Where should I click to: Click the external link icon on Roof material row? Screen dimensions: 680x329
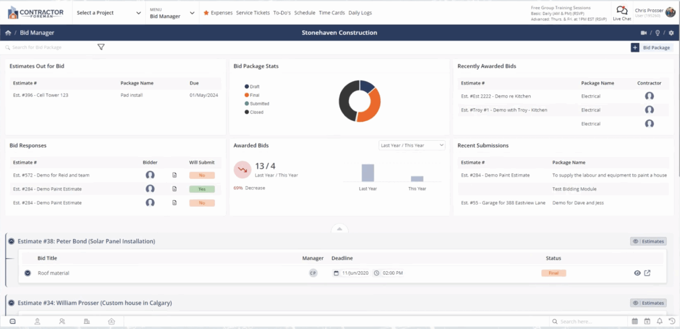point(647,273)
